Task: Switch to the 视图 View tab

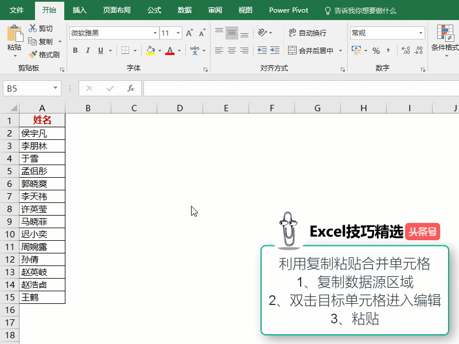Action: (246, 10)
